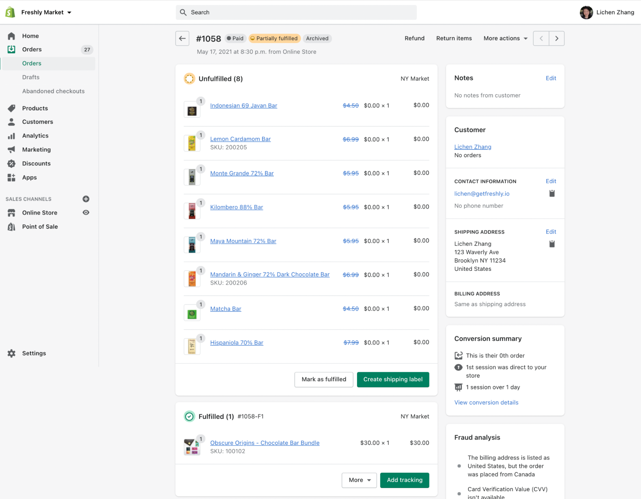Click the Orders inbox icon in sidebar
Image resolution: width=641 pixels, height=499 pixels.
click(11, 50)
